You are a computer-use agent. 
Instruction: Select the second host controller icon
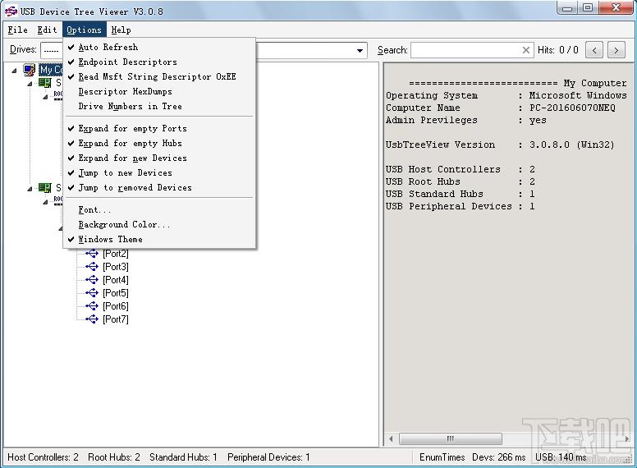pos(44,188)
